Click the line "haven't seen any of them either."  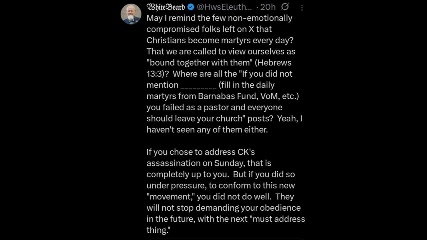(207, 130)
